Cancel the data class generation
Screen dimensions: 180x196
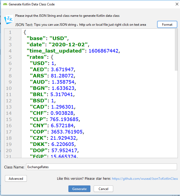(103, 189)
